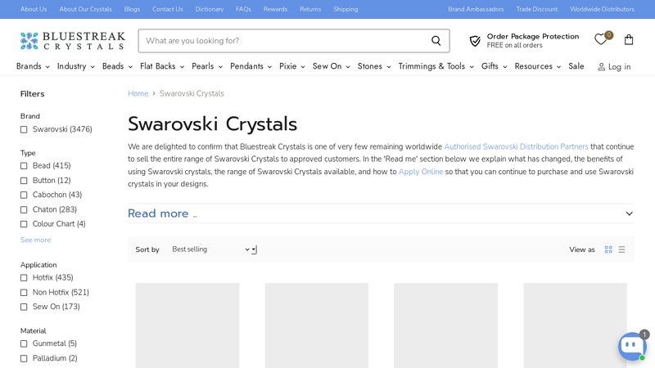
Task: Click the Apply Online link
Action: tap(421, 172)
